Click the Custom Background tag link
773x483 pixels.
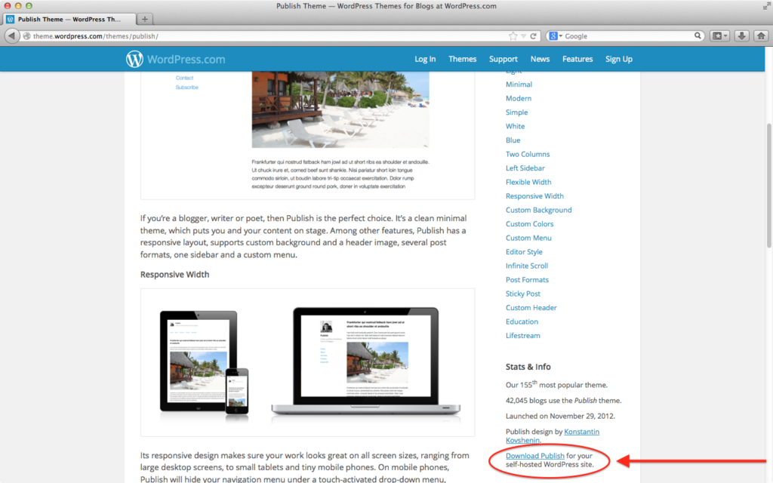pos(538,210)
